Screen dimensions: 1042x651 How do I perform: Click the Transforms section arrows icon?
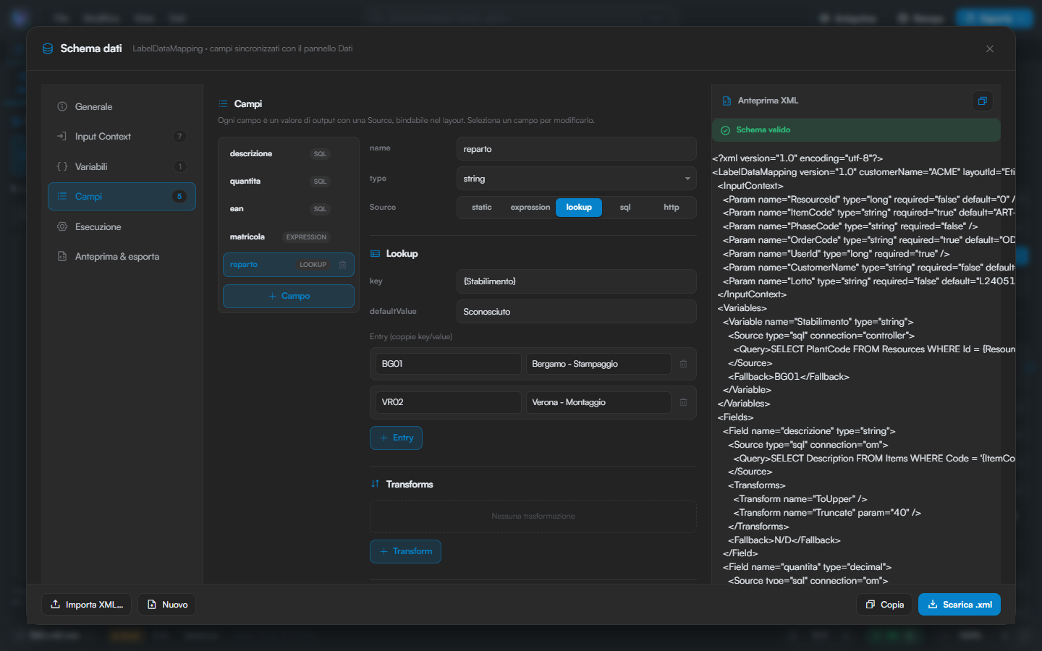pyautogui.click(x=375, y=484)
